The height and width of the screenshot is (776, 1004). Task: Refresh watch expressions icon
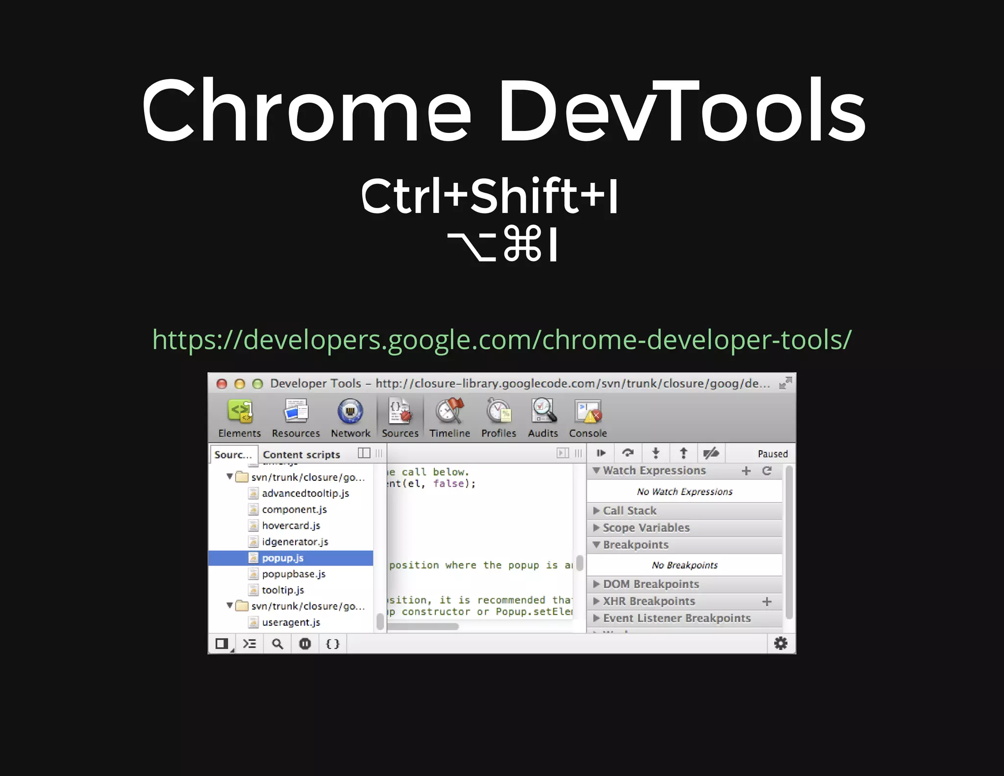tap(767, 471)
